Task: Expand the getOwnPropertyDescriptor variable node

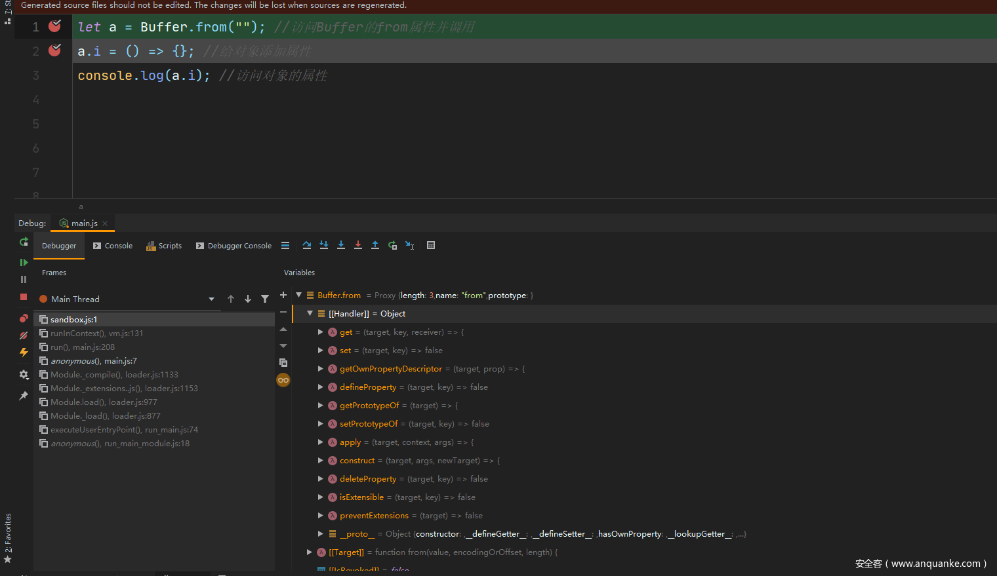Action: [x=321, y=369]
